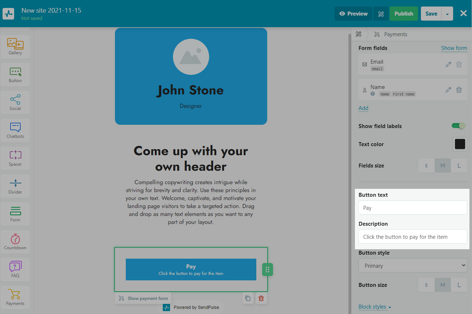Add a FAQ block
The width and height of the screenshot is (472, 314).
click(x=15, y=270)
